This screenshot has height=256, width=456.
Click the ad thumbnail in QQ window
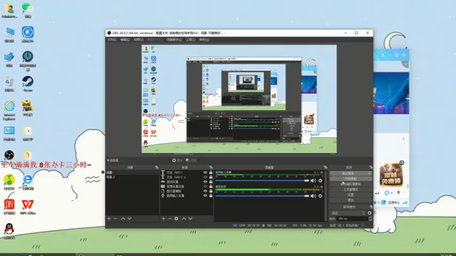click(391, 175)
